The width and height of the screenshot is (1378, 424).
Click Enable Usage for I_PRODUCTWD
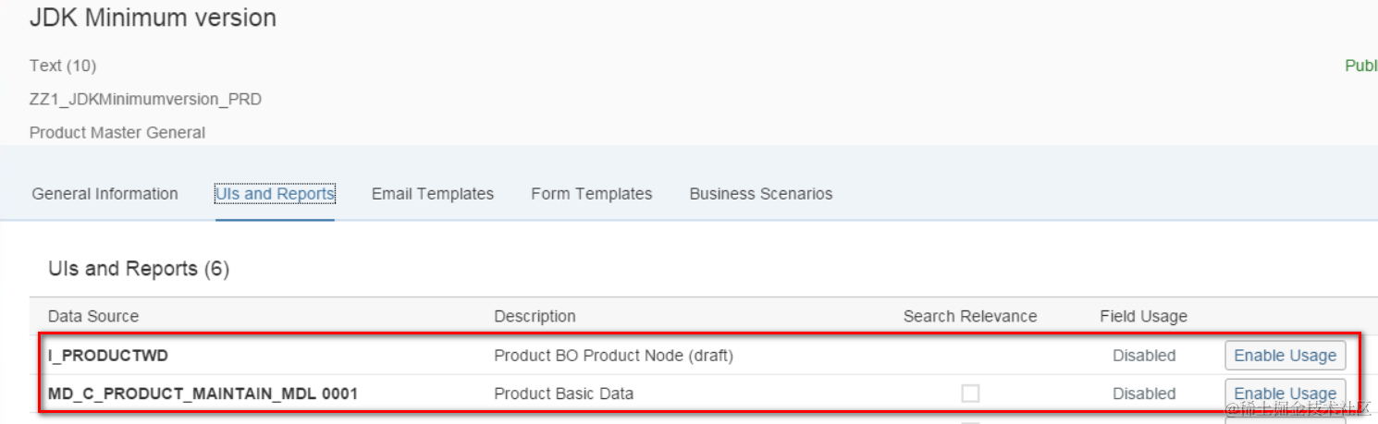(x=1285, y=356)
